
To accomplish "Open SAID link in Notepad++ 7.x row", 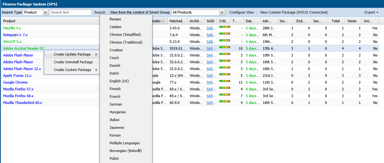I will coord(211,35).
